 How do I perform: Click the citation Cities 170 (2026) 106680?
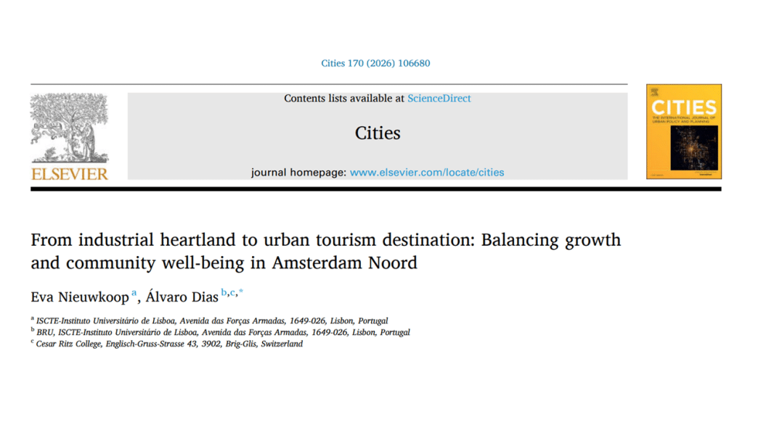[375, 63]
